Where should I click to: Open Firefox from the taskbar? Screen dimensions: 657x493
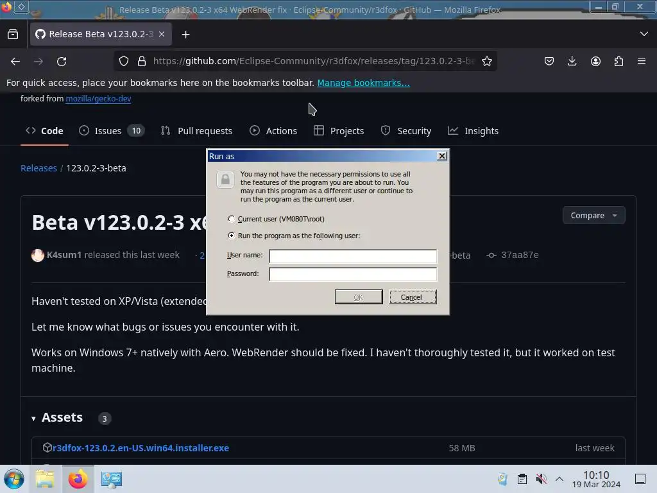pos(78,479)
